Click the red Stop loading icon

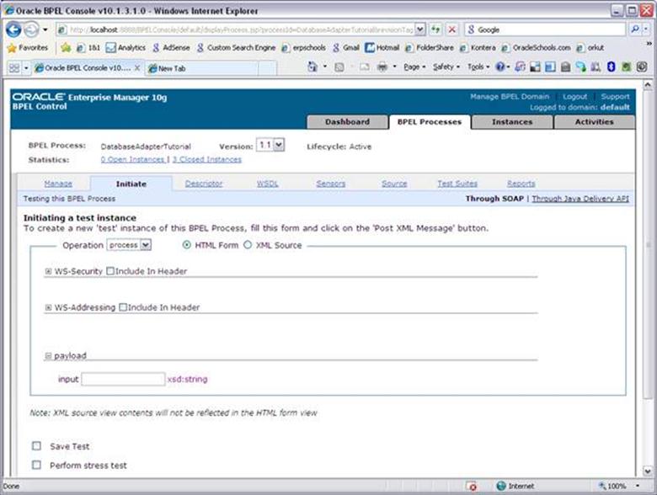(451, 29)
